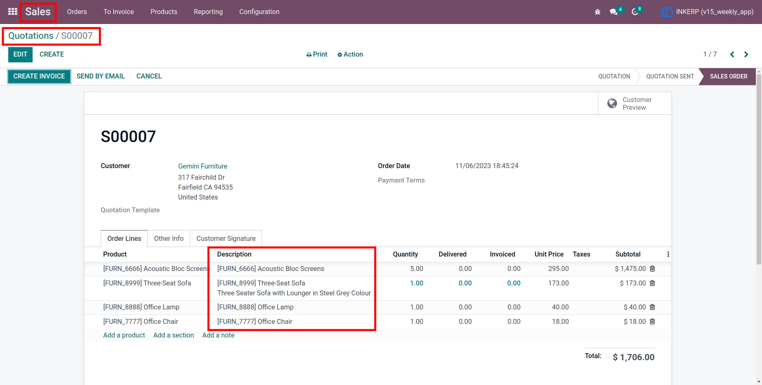The height and width of the screenshot is (385, 762).
Task: Open Customer Preview globe button
Action: pos(635,103)
